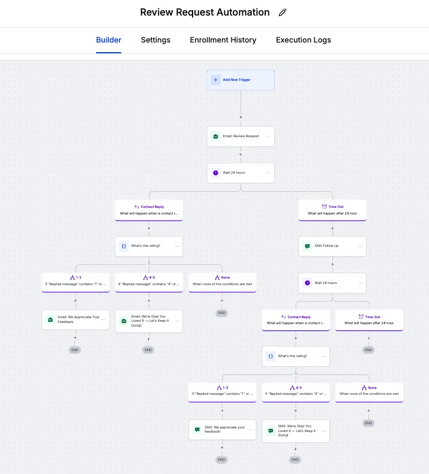Click the SMS: We appreciate your feedback icon

tap(197, 430)
